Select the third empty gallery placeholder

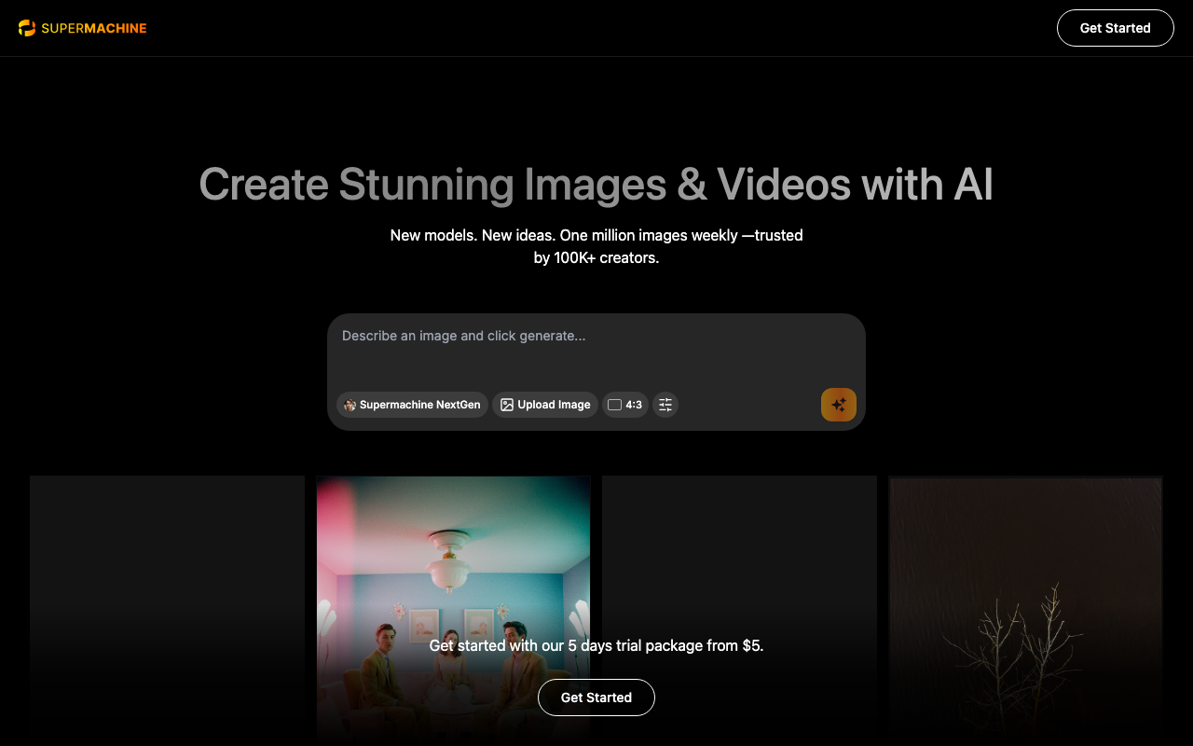tap(739, 559)
